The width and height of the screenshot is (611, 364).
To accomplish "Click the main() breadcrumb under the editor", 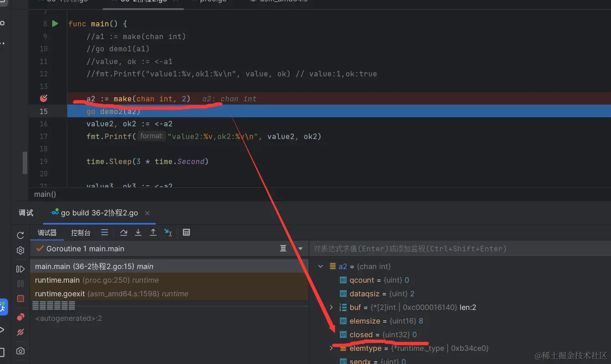I will 45,194.
